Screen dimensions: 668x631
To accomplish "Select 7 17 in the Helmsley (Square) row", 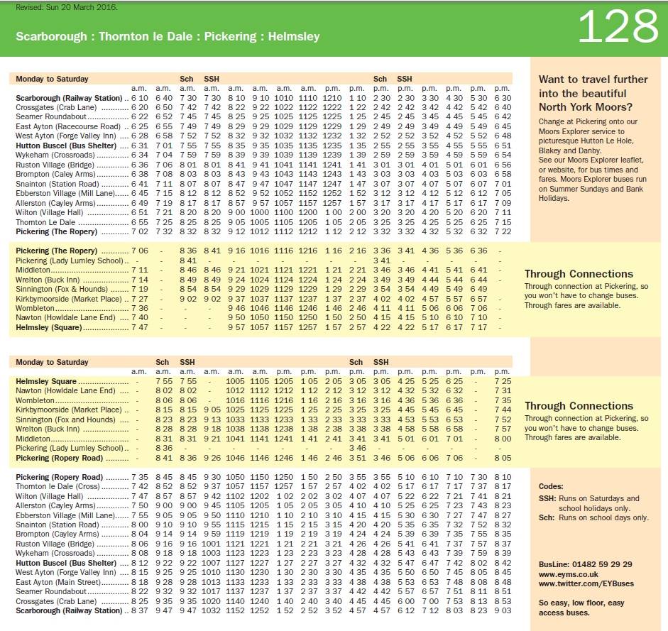I will tap(478, 327).
